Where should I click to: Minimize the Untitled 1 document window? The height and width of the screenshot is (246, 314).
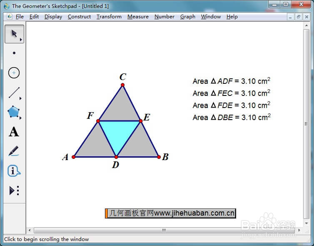(x=290, y=17)
